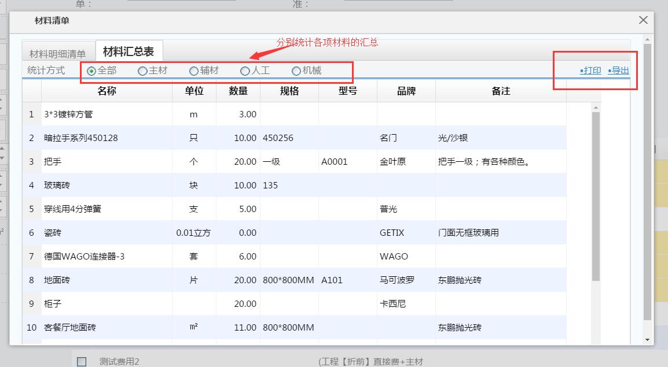The height and width of the screenshot is (367, 668).
Task: Close the 材料清单 dialog
Action: pos(643,20)
